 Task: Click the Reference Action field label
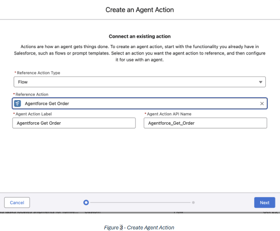[32, 94]
